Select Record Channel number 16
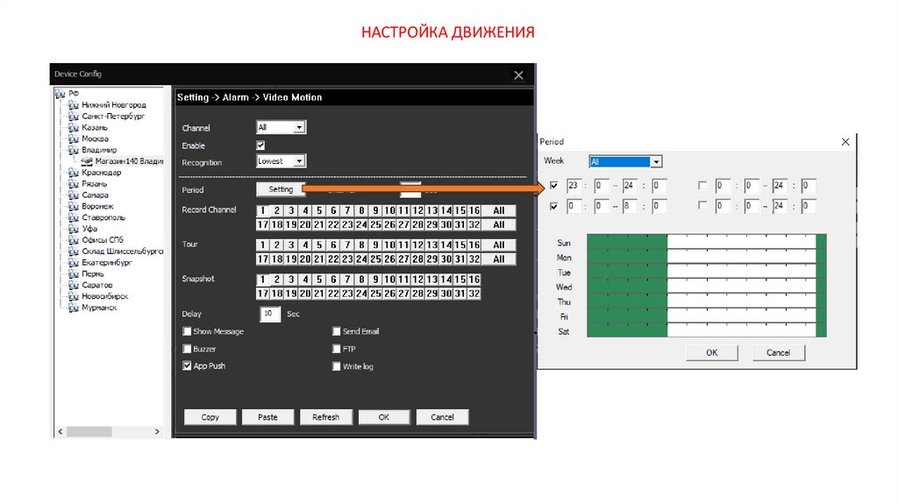Screen dimensions: 898x503 [474, 210]
